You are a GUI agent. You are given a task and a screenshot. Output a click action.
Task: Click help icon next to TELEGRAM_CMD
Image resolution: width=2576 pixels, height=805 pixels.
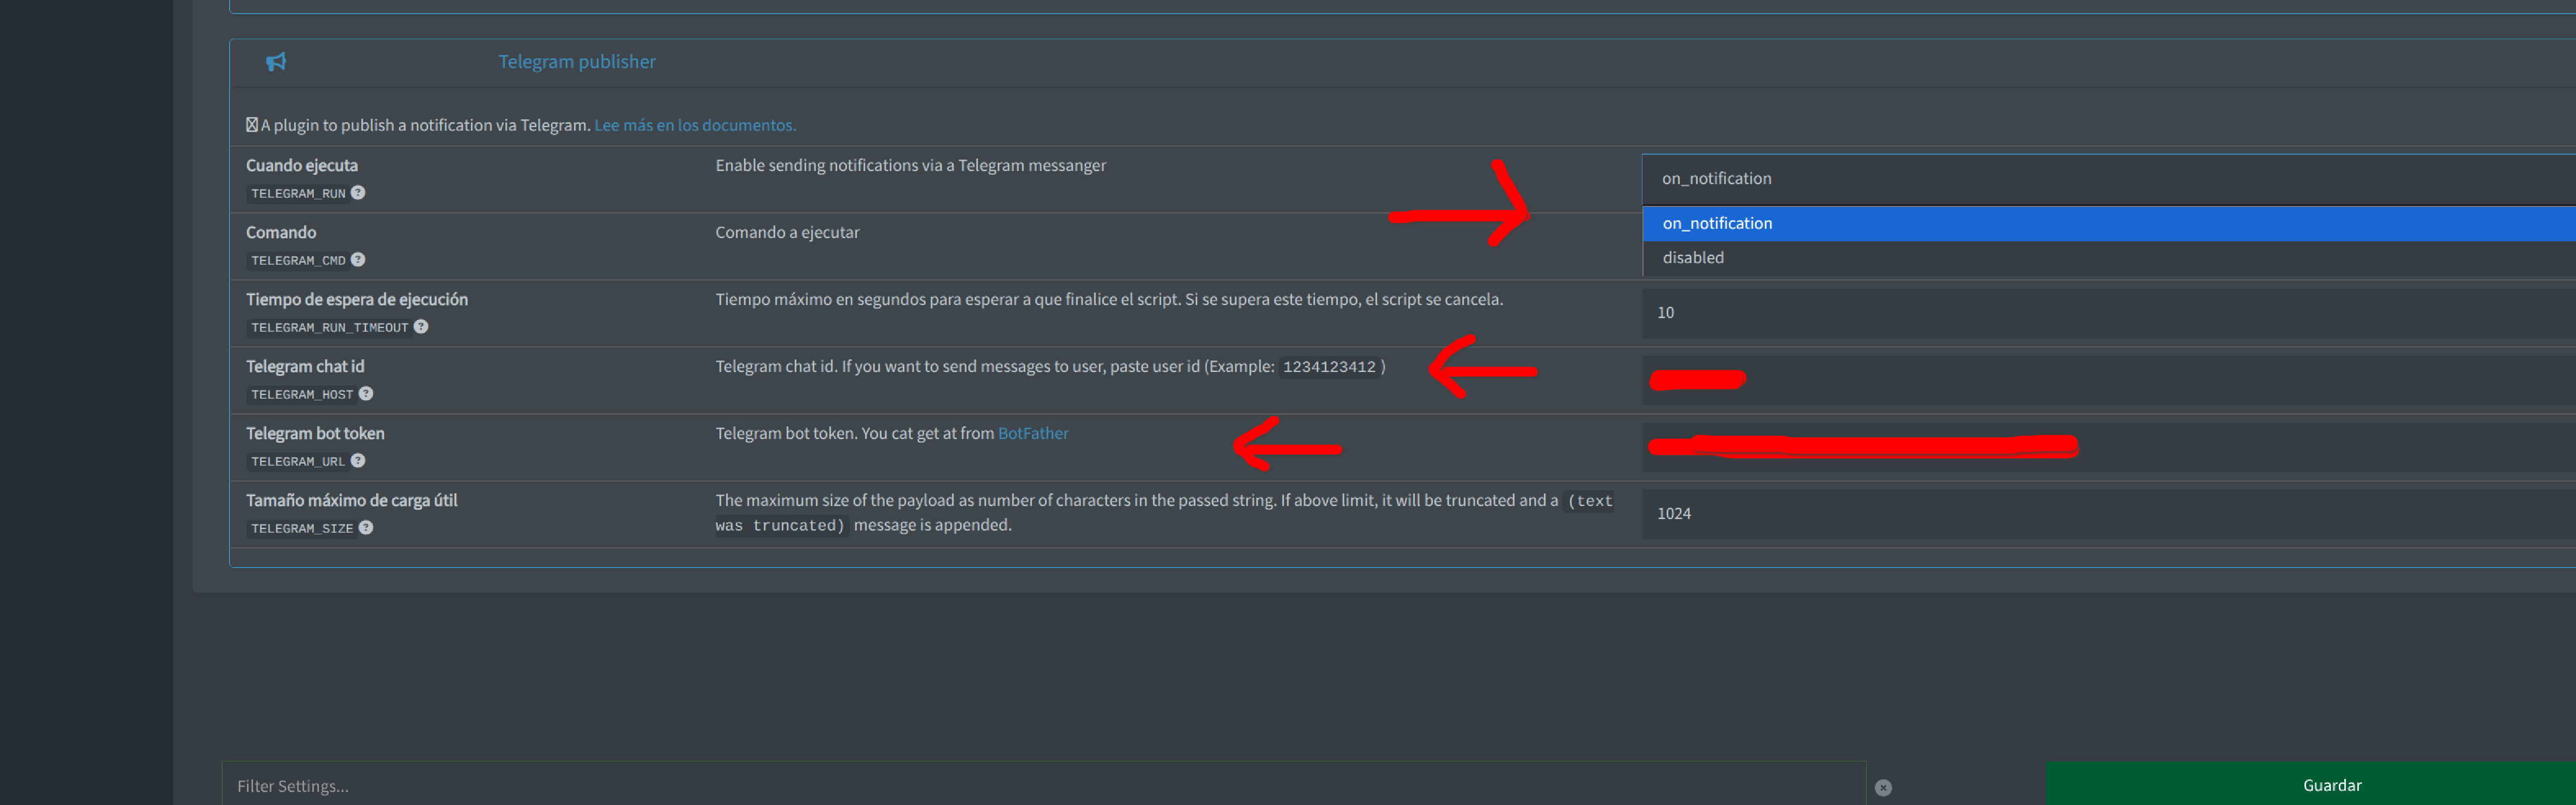coord(358,260)
